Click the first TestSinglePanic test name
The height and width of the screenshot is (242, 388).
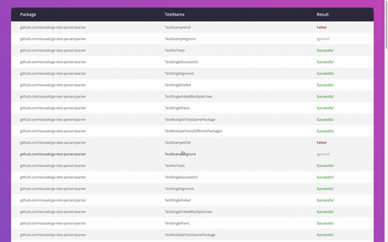[177, 108]
